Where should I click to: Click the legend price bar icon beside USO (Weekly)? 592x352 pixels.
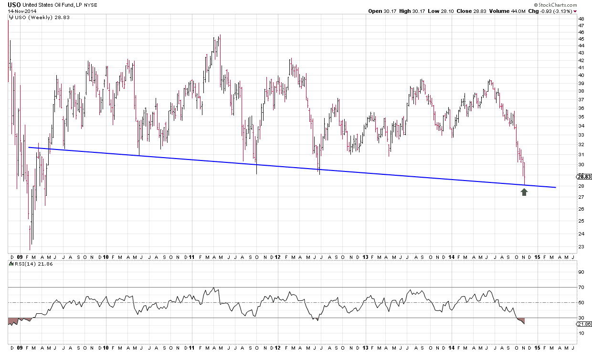[11, 18]
